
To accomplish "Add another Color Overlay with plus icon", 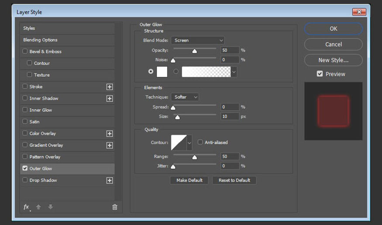I will 110,134.
